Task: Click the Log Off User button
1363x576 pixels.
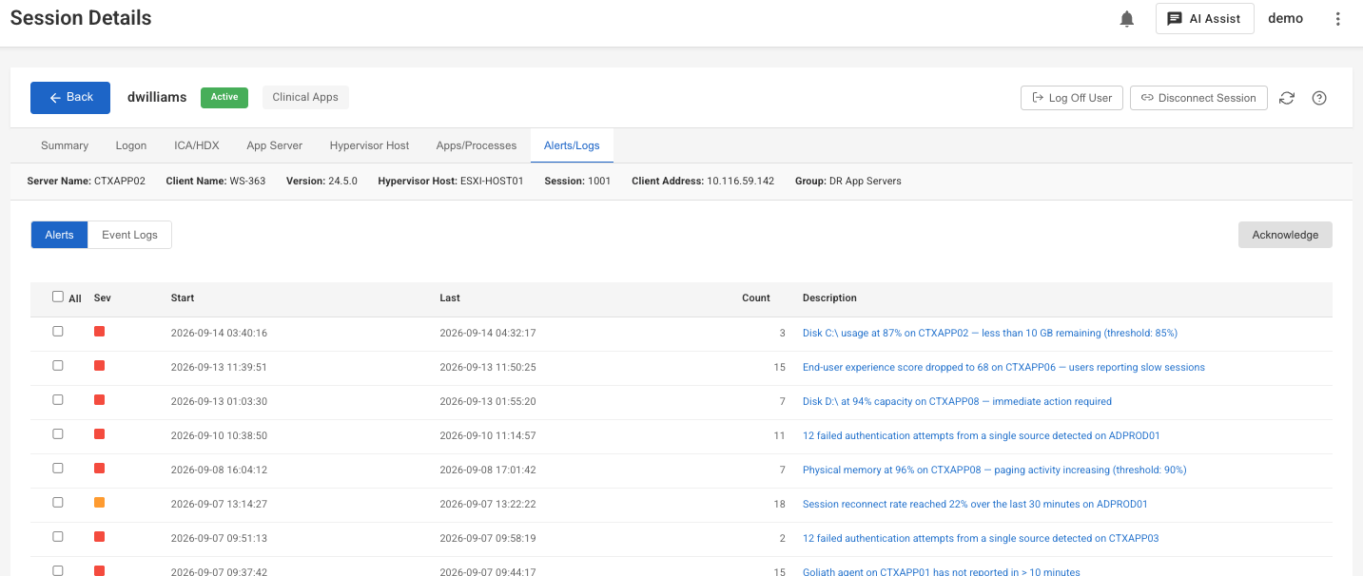Action: [x=1072, y=98]
